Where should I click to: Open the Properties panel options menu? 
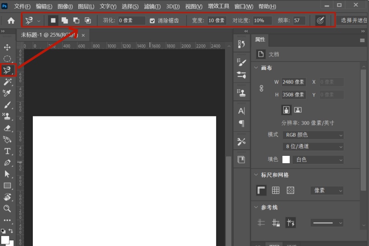pos(362,41)
